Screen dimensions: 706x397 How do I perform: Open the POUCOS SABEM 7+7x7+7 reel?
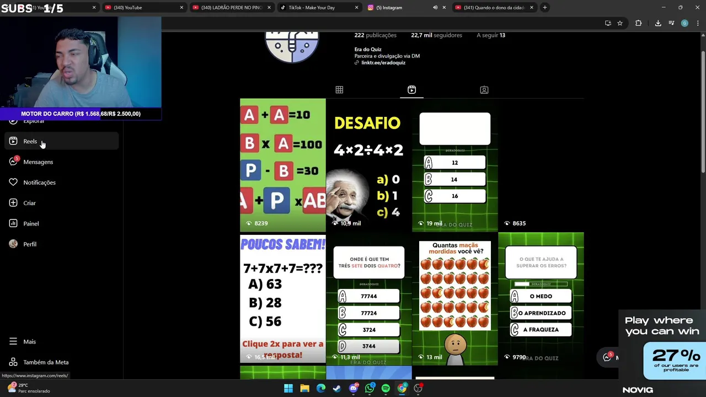tap(282, 299)
